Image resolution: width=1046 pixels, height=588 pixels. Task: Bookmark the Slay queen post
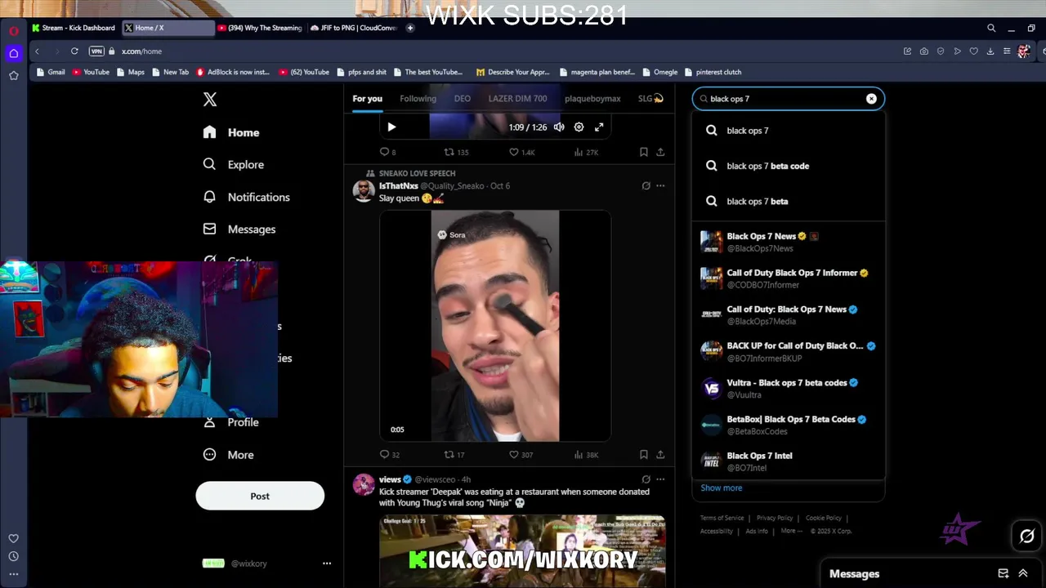pyautogui.click(x=644, y=455)
